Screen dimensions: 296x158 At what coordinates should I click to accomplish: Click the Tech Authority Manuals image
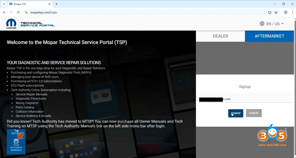(x=16, y=142)
